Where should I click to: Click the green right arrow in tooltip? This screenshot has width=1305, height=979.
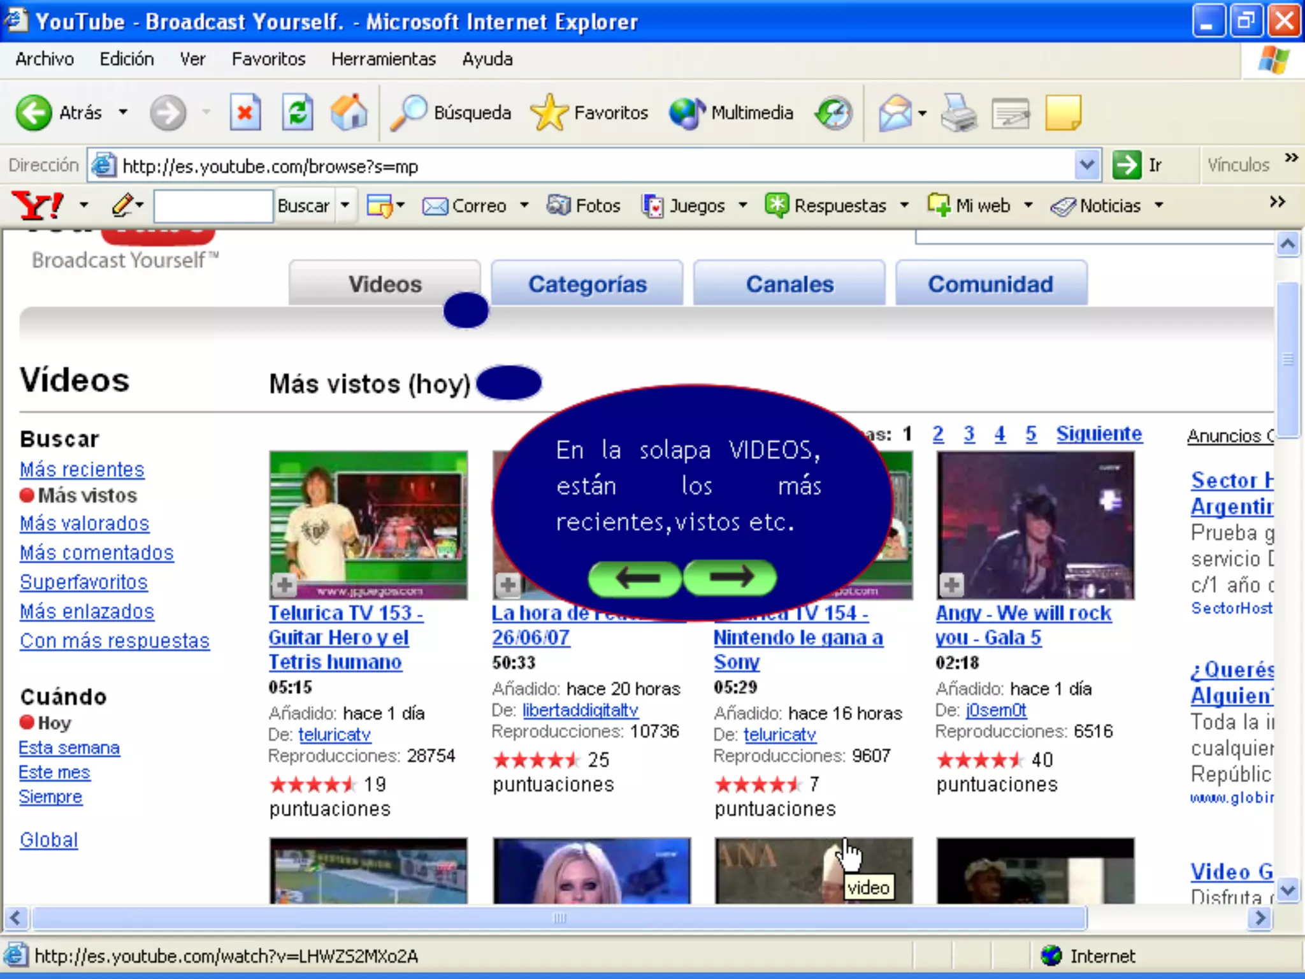click(x=730, y=577)
